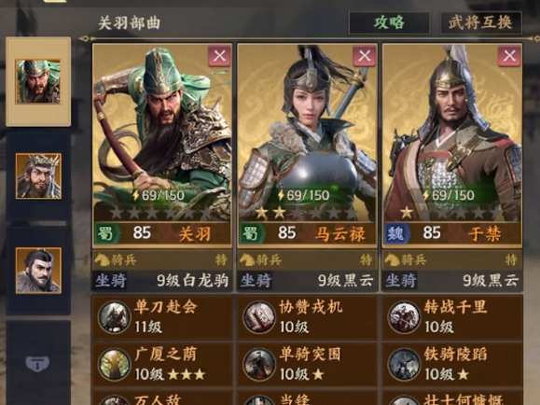Choose the third general sidebar portrait
The image size is (540, 405).
click(x=38, y=271)
